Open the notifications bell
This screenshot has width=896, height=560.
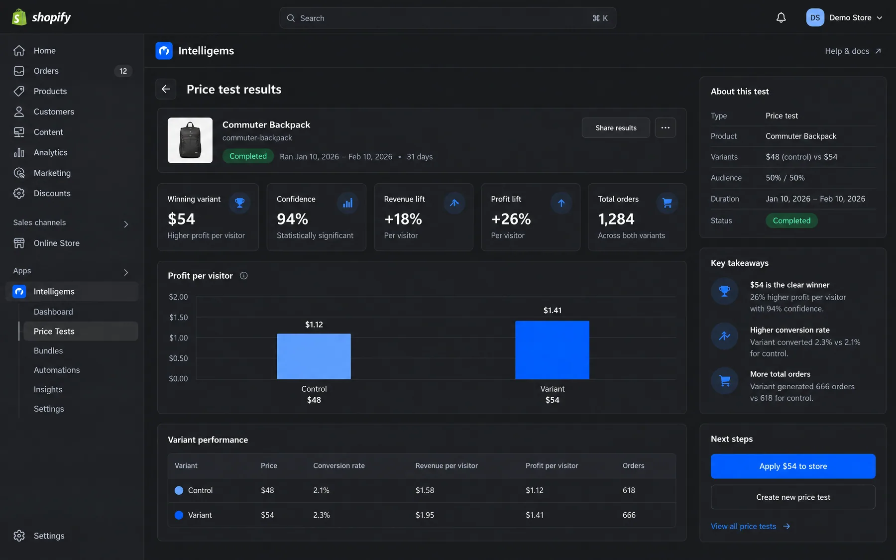(x=781, y=18)
